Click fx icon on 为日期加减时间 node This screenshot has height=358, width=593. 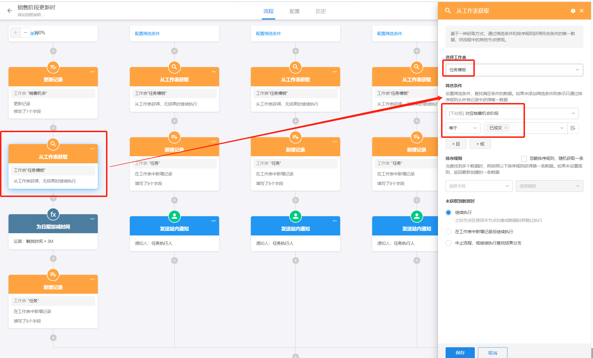pyautogui.click(x=53, y=214)
